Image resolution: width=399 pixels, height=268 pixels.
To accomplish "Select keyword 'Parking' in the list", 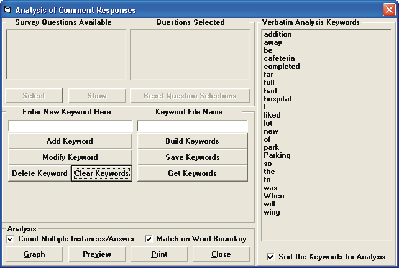I will click(x=277, y=155).
